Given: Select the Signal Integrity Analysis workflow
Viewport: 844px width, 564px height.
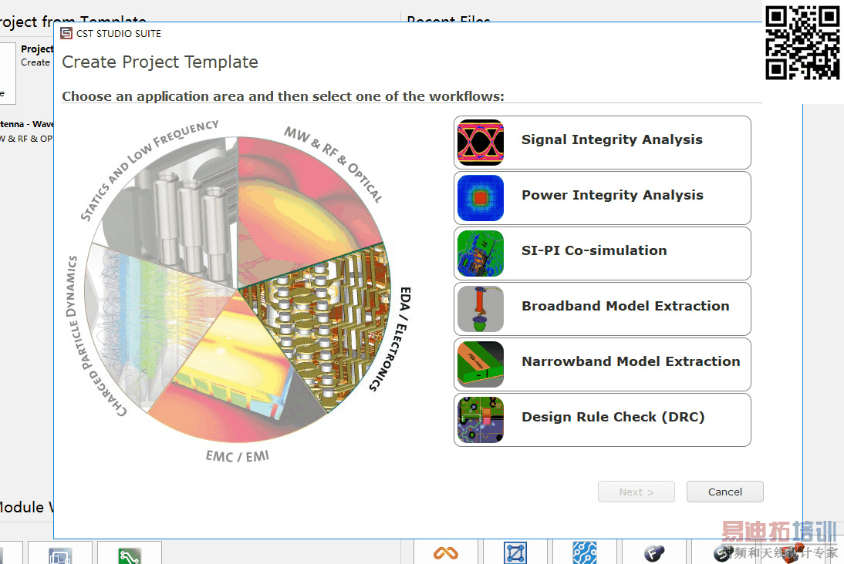Looking at the screenshot, I should [602, 143].
